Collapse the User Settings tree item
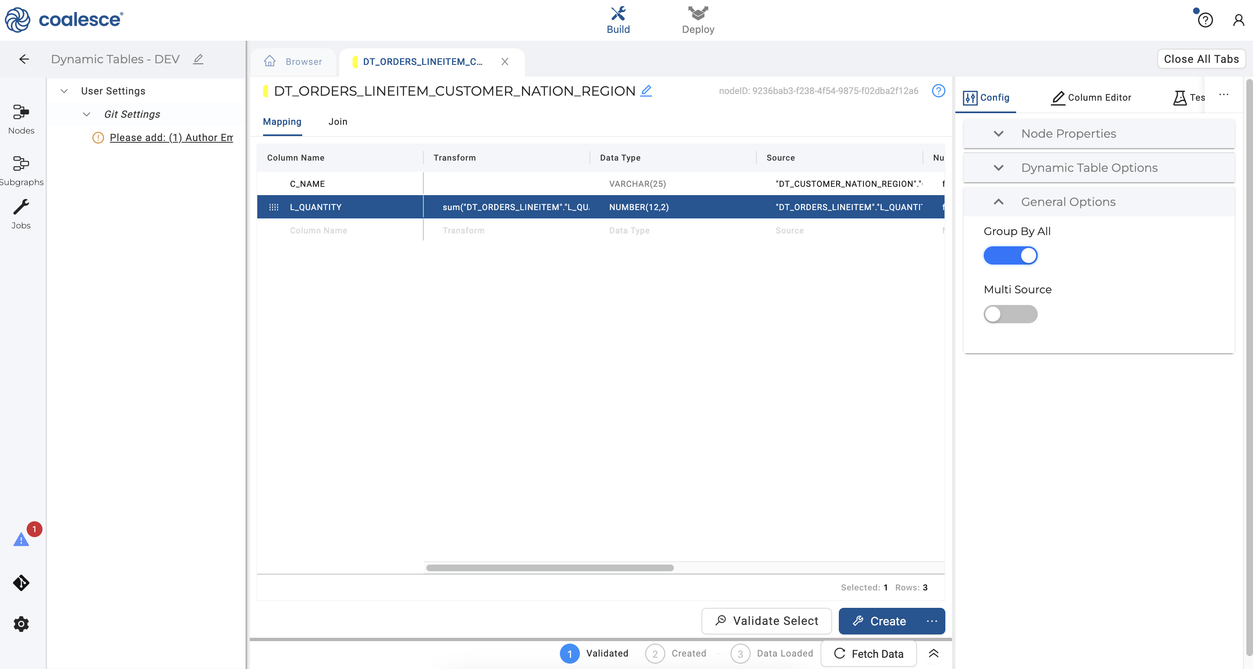The height and width of the screenshot is (669, 1253). pyautogui.click(x=64, y=91)
